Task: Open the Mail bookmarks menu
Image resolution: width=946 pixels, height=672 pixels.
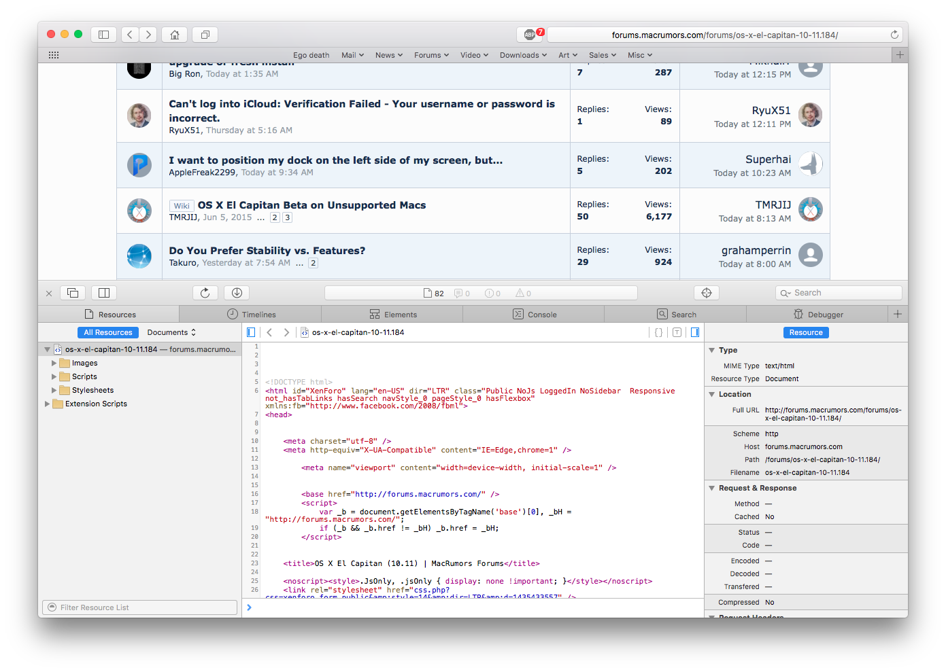Action: coord(352,55)
